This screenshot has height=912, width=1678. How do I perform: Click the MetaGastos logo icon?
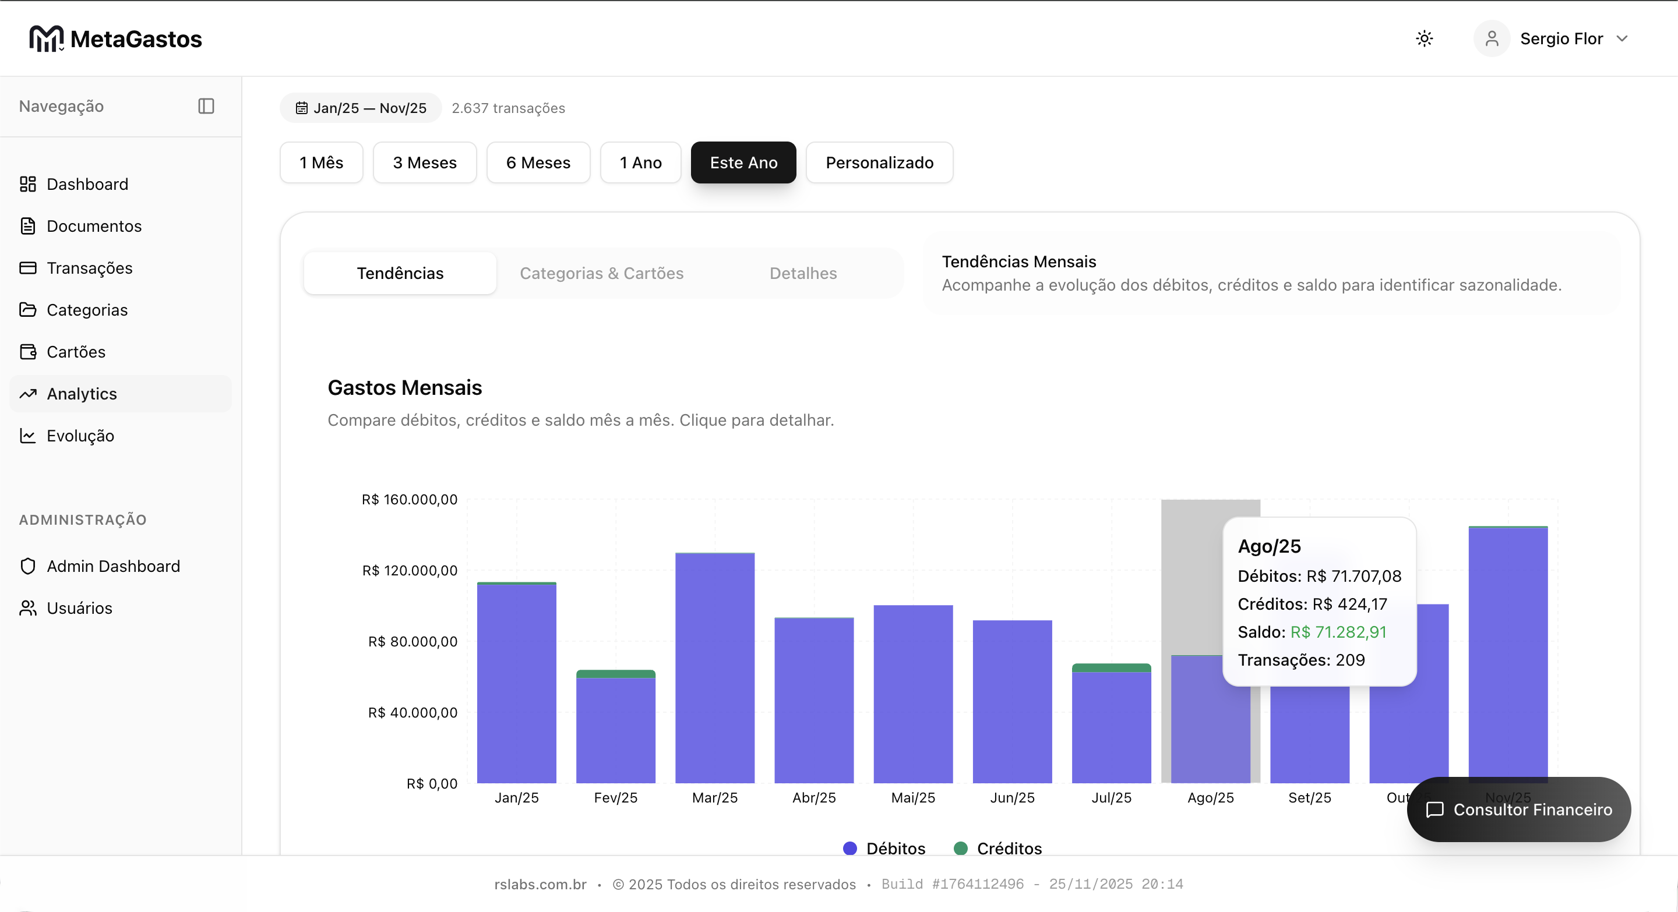[45, 39]
